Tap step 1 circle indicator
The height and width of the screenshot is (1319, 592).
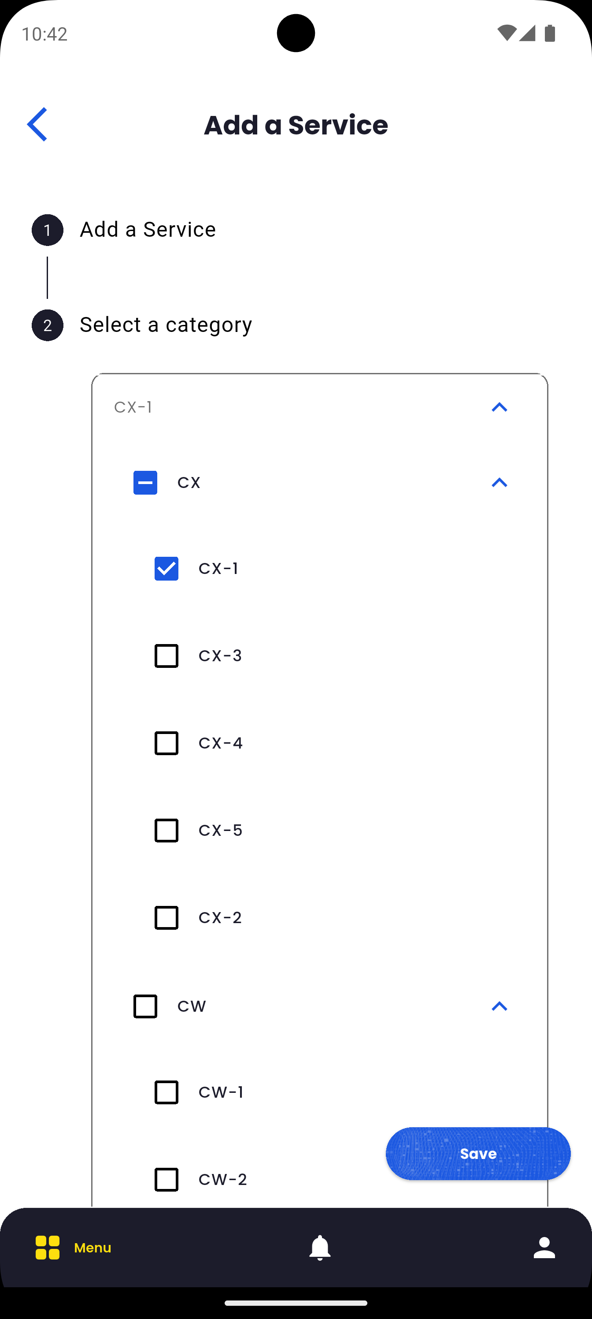(48, 230)
